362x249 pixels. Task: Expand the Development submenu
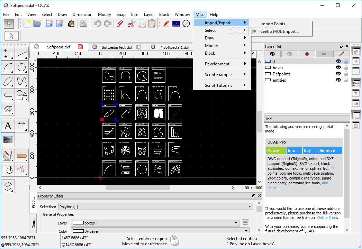pos(222,64)
